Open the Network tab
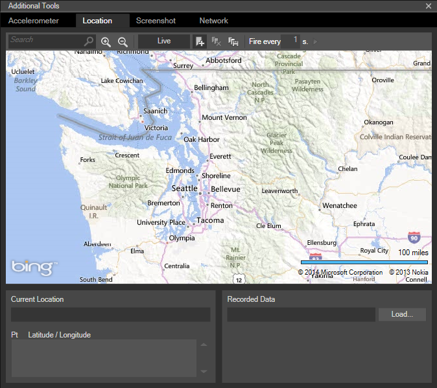 [x=214, y=21]
